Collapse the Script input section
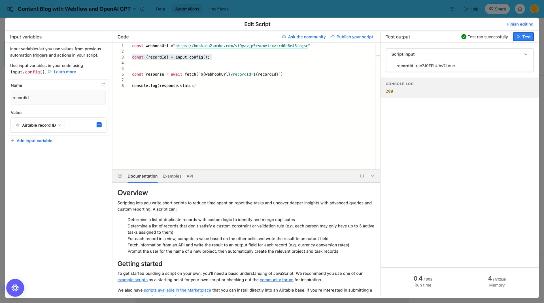 coord(526,54)
